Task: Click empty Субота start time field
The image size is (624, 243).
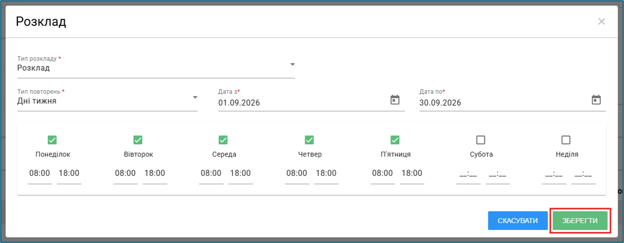Action: (x=468, y=173)
